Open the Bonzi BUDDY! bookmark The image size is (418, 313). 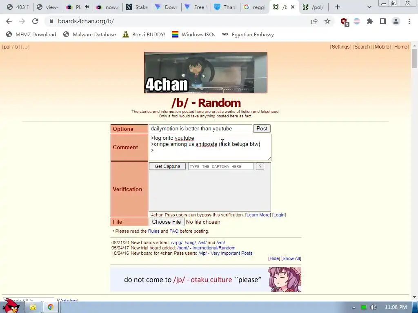coord(144,34)
